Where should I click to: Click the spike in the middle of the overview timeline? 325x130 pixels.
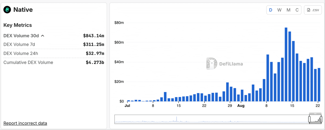pyautogui.click(x=177, y=119)
